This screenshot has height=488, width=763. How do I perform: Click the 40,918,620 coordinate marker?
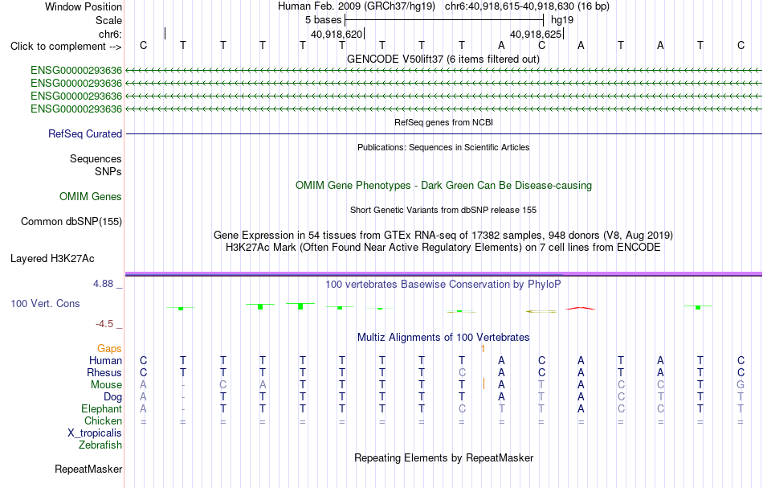pyautogui.click(x=337, y=34)
